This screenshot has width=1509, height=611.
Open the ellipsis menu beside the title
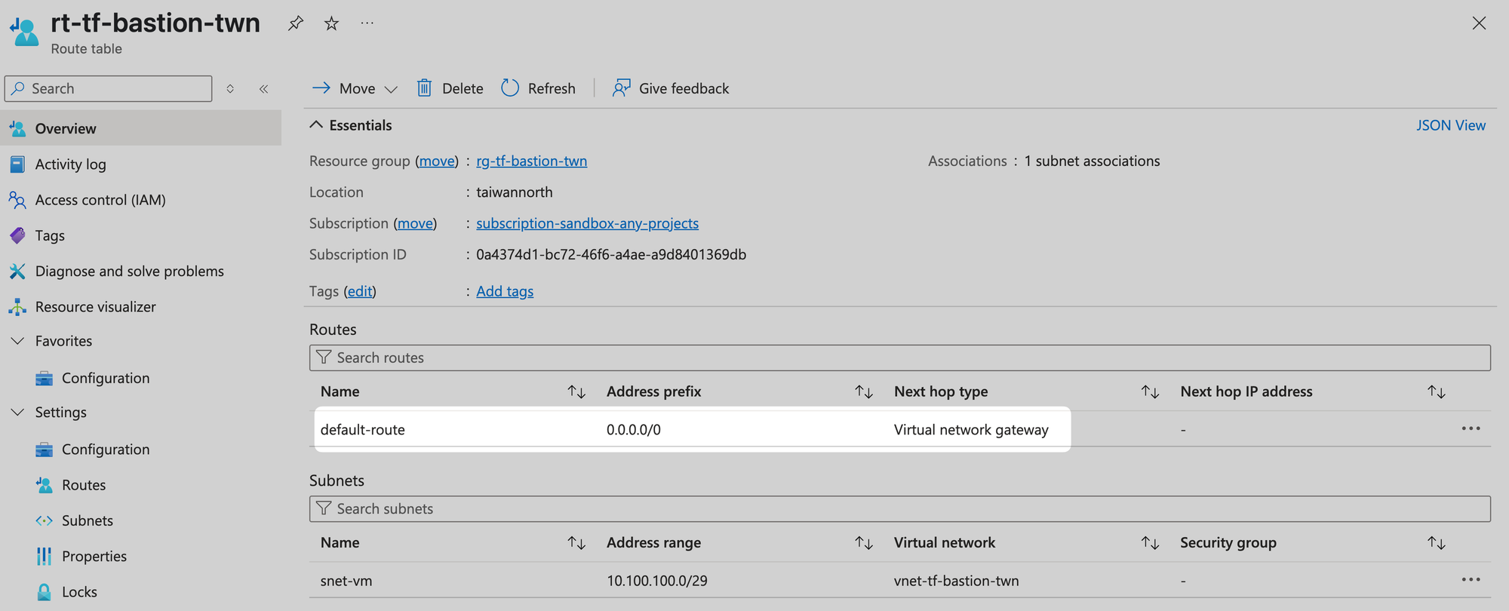click(x=367, y=23)
